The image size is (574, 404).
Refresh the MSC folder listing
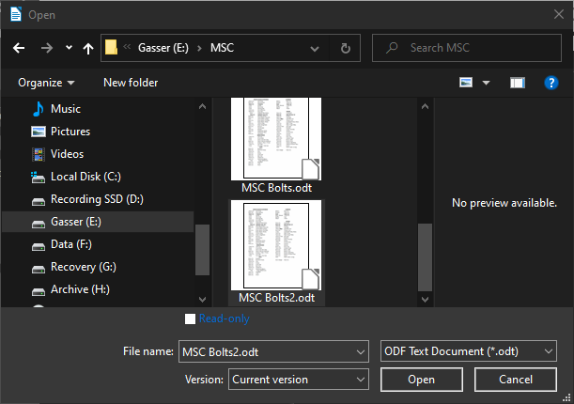(x=346, y=48)
